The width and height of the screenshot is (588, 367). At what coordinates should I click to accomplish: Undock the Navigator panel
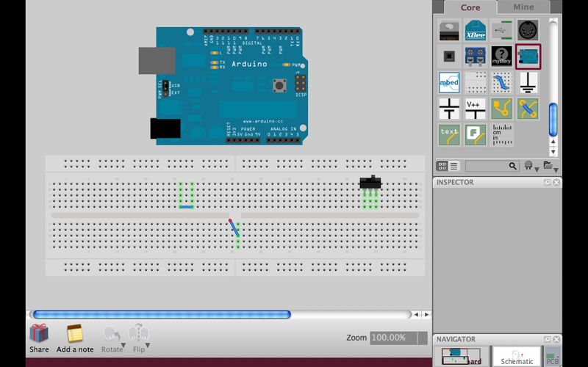point(547,339)
